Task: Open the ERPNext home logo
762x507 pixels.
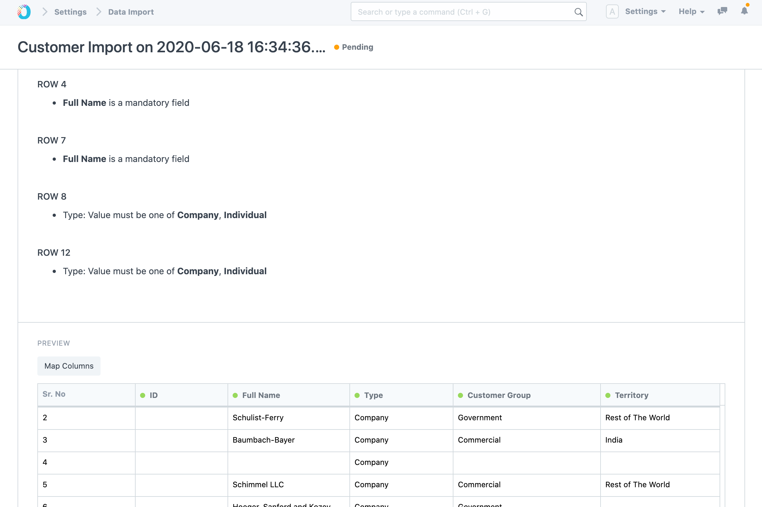Action: (24, 12)
